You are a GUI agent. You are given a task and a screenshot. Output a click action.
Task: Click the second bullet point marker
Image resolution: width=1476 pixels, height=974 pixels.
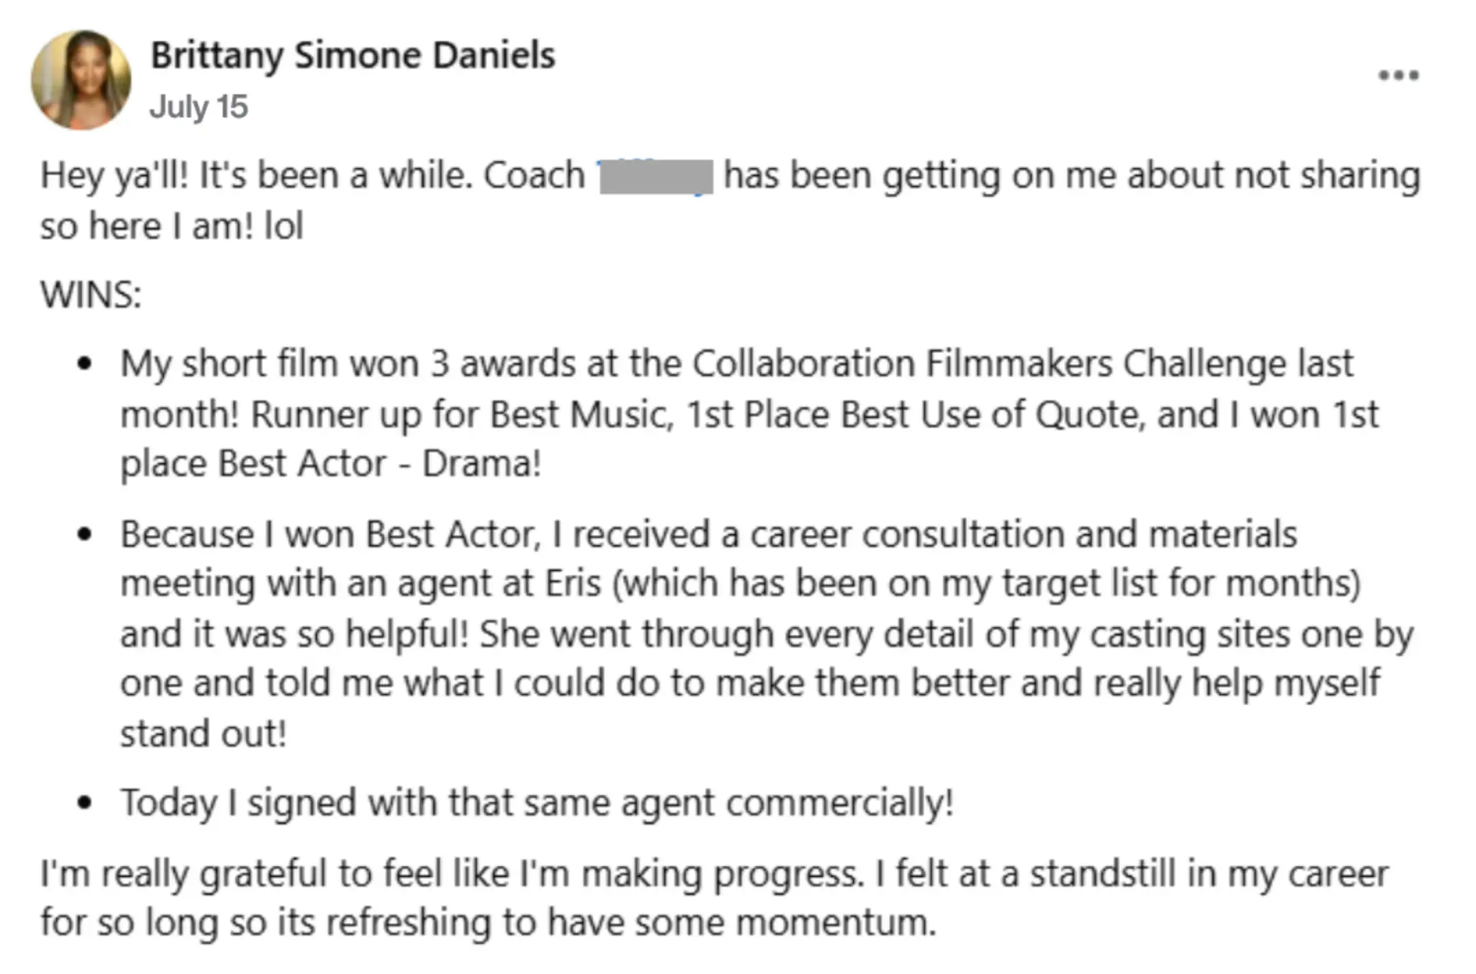tap(85, 535)
